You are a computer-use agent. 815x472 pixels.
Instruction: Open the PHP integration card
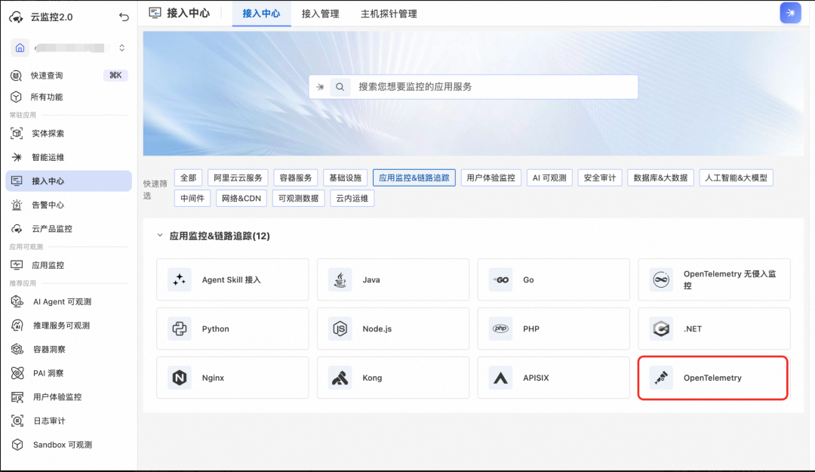554,329
